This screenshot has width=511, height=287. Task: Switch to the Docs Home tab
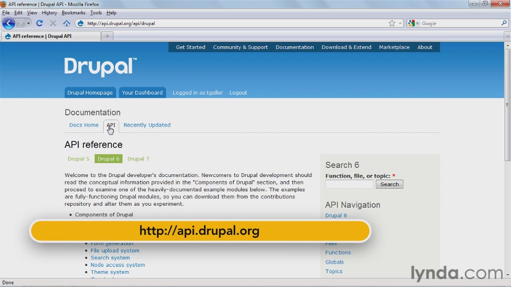[84, 125]
